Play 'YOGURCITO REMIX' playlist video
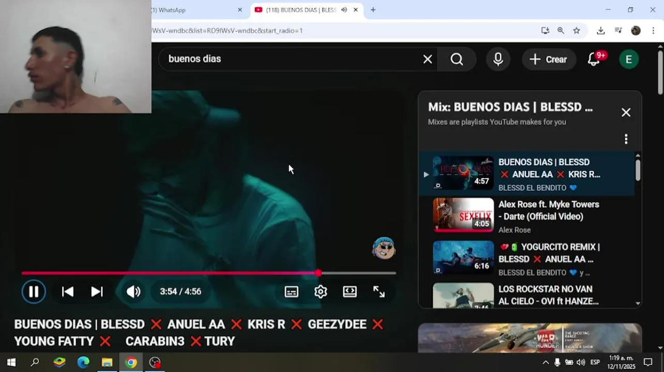The width and height of the screenshot is (664, 372). tap(526, 259)
